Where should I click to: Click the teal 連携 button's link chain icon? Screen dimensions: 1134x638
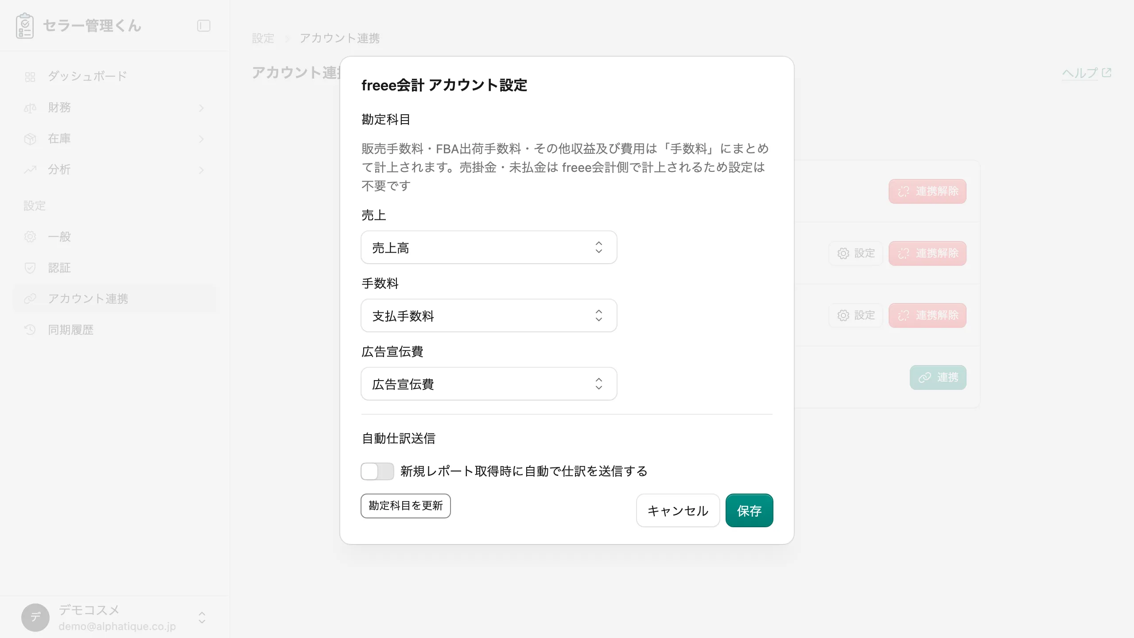(925, 377)
